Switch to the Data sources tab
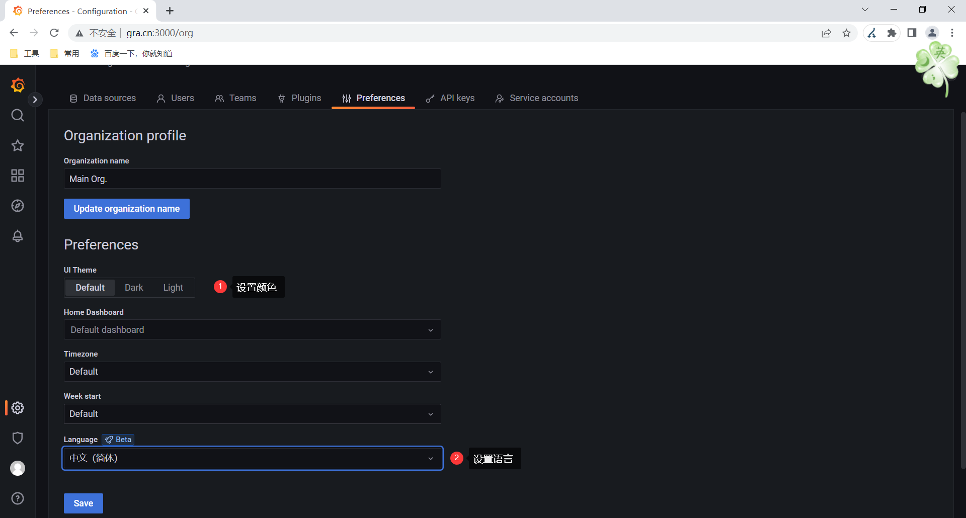 pyautogui.click(x=103, y=98)
